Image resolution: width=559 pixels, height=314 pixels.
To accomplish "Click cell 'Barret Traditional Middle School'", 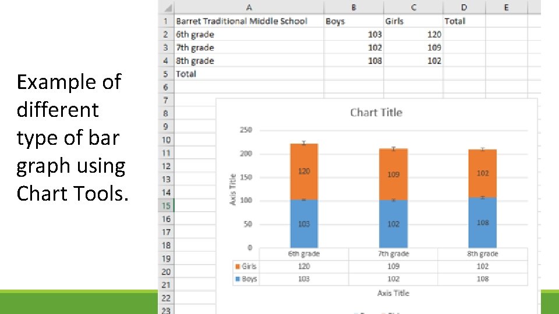I will [249, 21].
